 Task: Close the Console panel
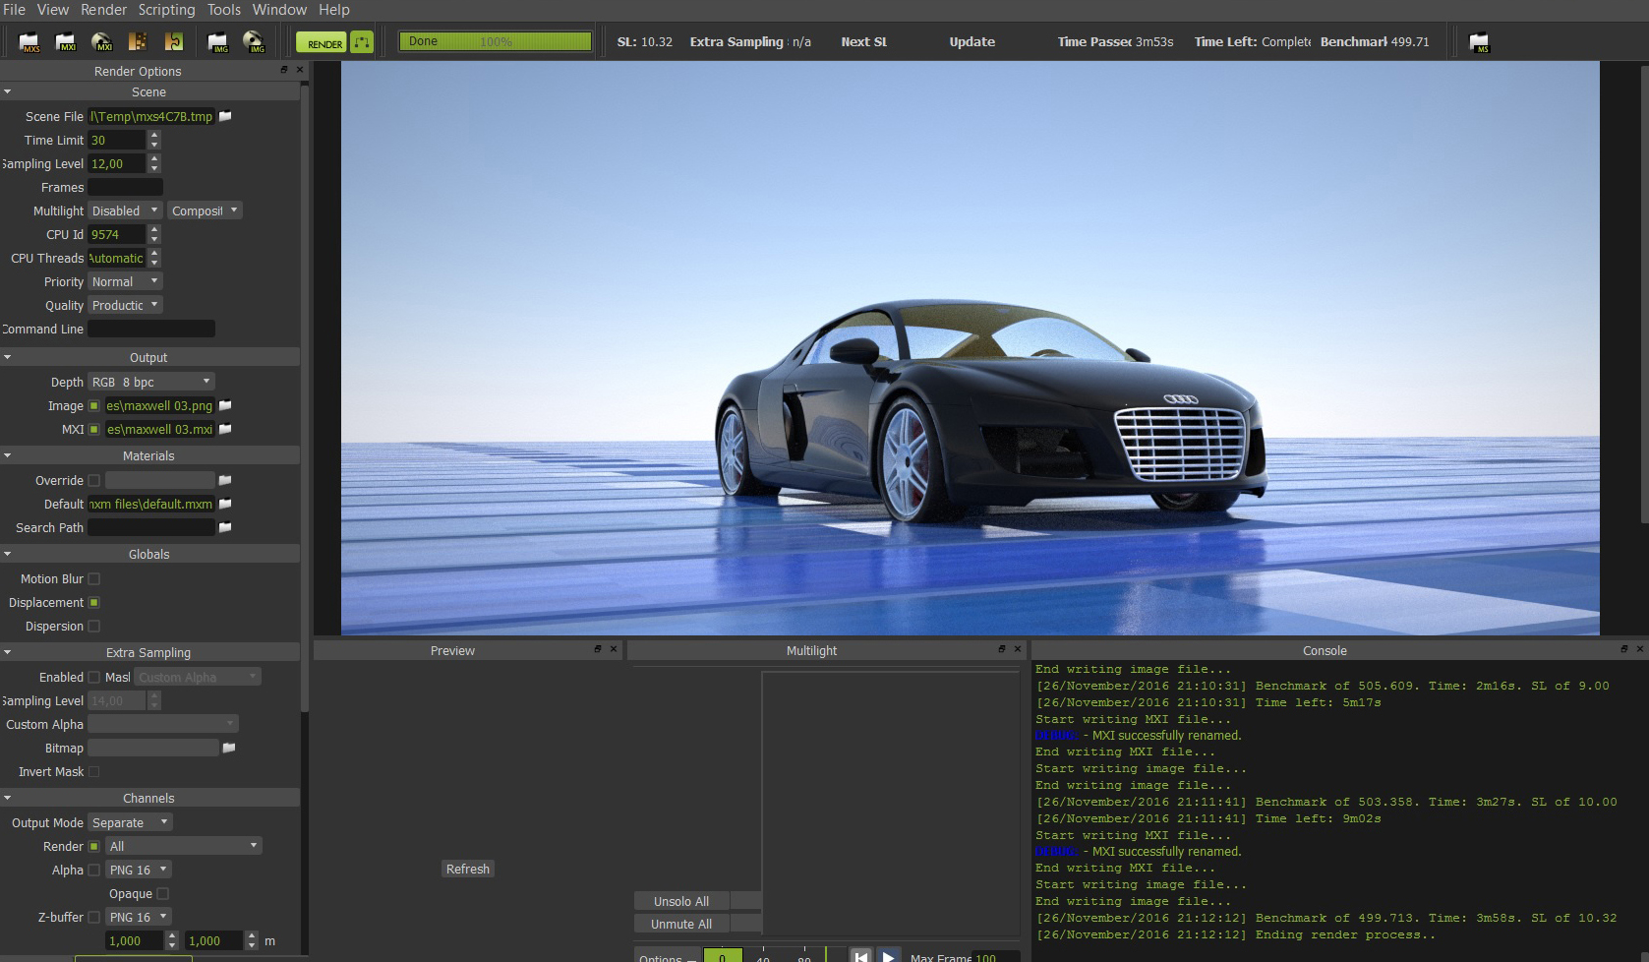tap(1639, 649)
